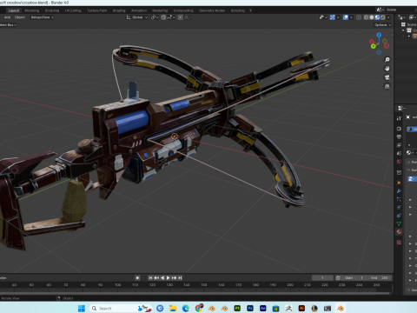Viewport: 417px width, 313px height.
Task: Open File Explorer from the taskbar
Action: (173, 308)
